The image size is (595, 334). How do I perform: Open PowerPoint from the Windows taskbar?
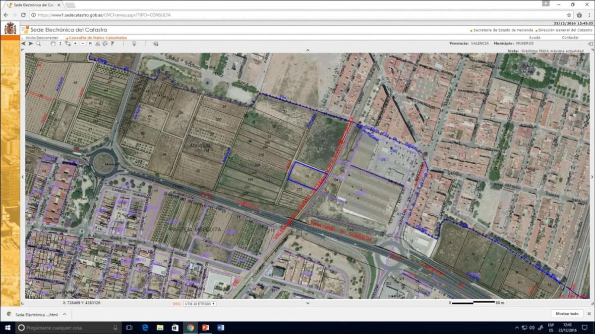tap(205, 328)
